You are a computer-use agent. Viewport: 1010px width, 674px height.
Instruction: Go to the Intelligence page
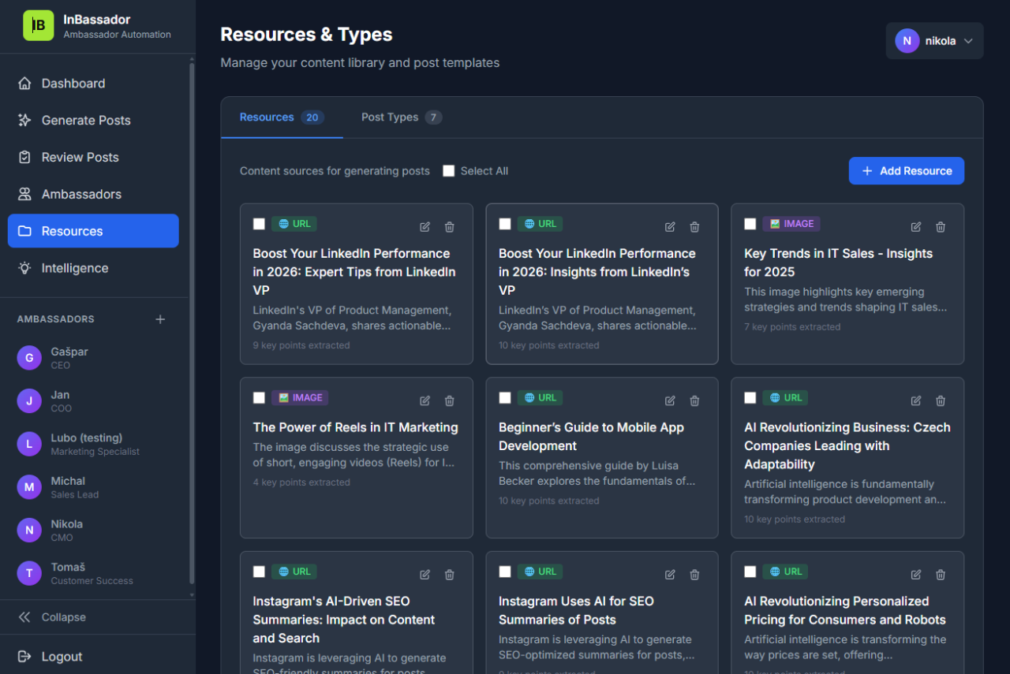[x=74, y=268]
